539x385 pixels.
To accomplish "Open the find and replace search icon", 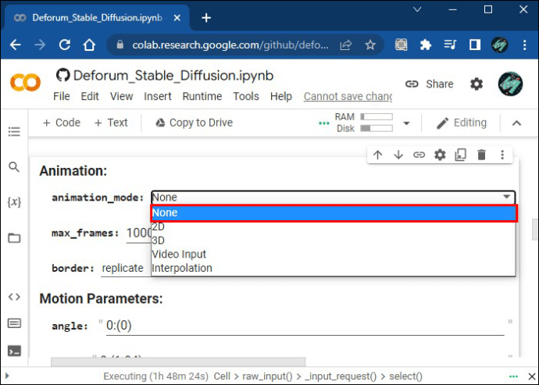I will (x=14, y=167).
